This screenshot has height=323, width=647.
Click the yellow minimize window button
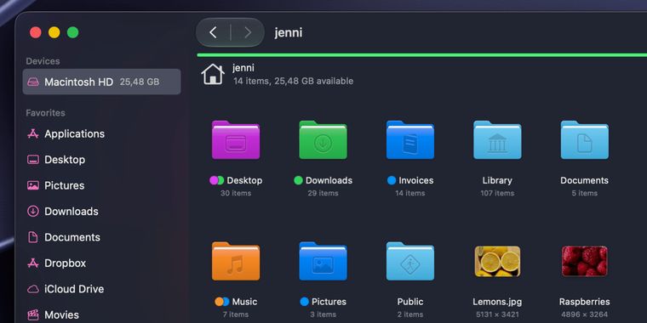pyautogui.click(x=54, y=32)
